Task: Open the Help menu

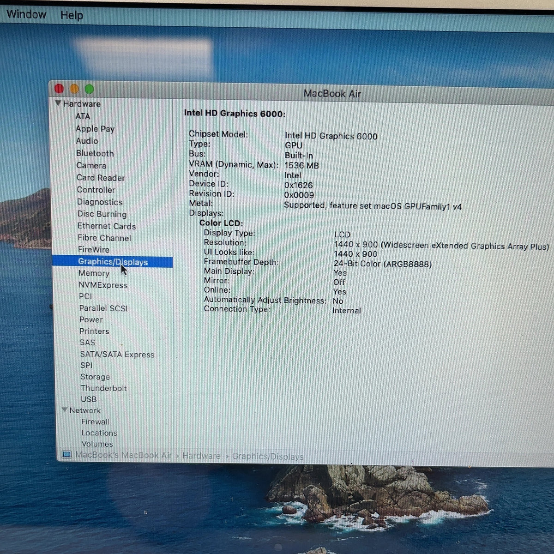Action: [x=72, y=15]
